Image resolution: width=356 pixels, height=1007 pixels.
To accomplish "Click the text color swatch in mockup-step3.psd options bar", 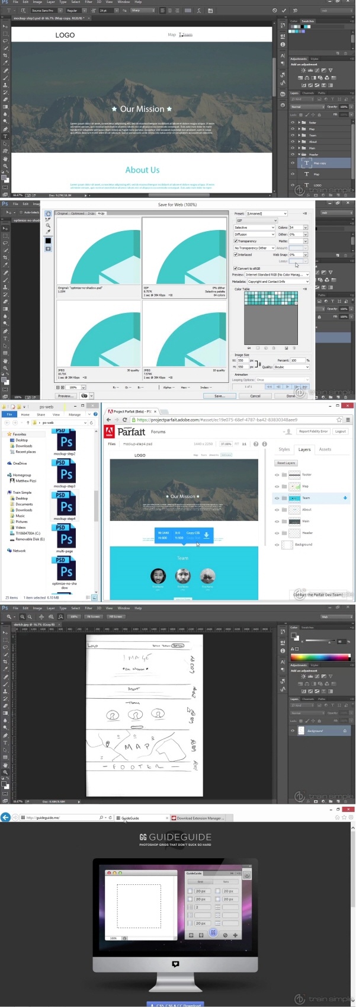I will pyautogui.click(x=188, y=10).
